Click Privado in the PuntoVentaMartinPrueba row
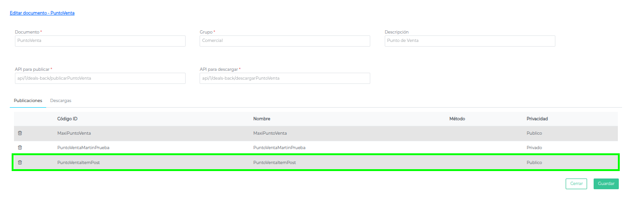The height and width of the screenshot is (199, 630). click(x=534, y=147)
